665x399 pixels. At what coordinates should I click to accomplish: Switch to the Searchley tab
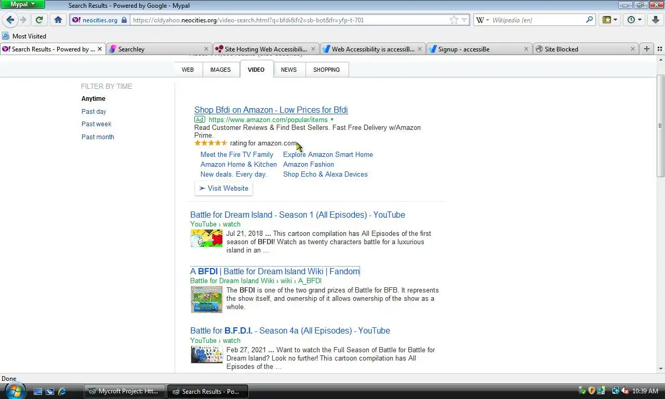point(158,49)
